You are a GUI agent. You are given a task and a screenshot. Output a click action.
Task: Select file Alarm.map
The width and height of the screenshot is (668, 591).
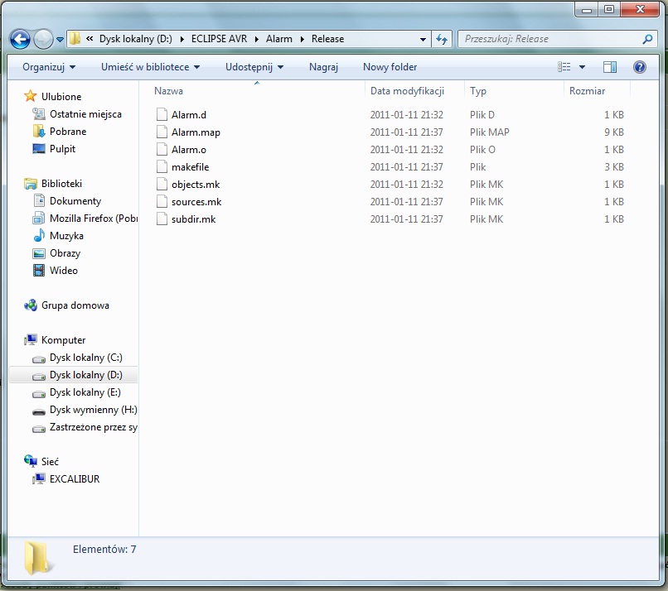point(196,132)
